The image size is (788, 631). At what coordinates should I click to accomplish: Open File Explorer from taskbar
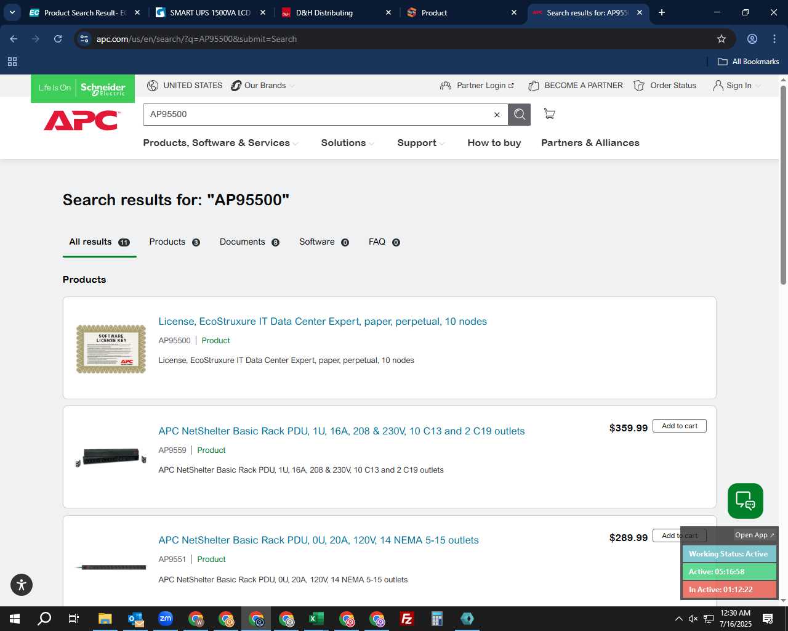105,619
